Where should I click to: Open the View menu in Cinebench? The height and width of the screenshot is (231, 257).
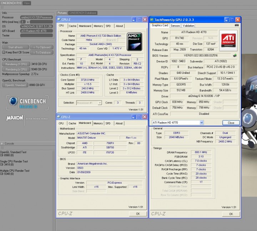(x=27, y=3)
